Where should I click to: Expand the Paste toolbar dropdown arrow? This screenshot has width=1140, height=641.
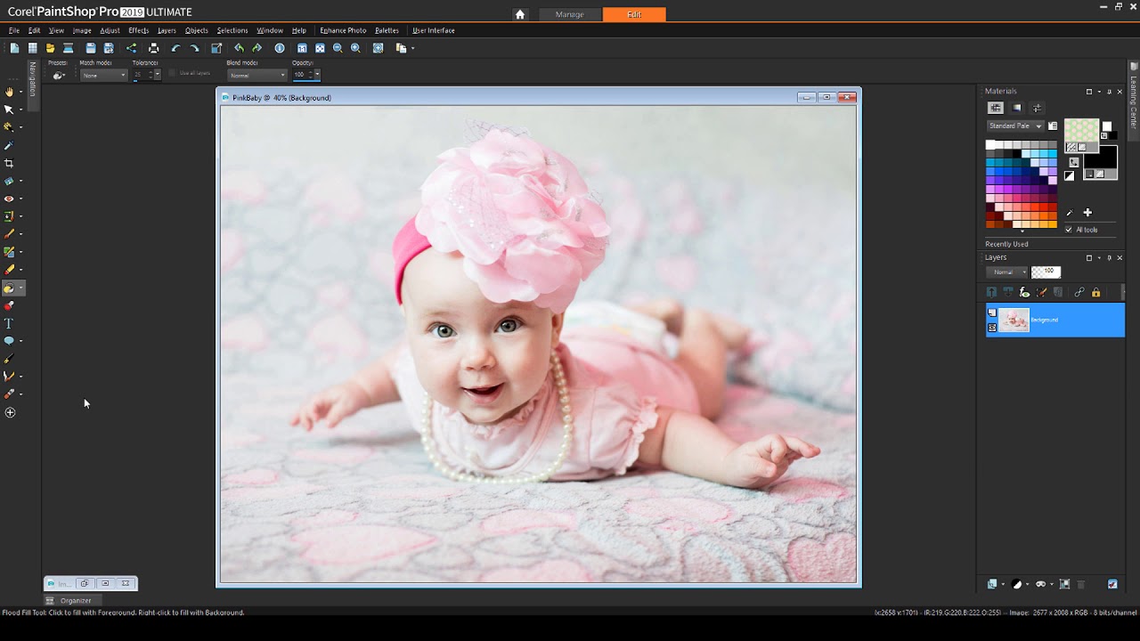pos(412,48)
